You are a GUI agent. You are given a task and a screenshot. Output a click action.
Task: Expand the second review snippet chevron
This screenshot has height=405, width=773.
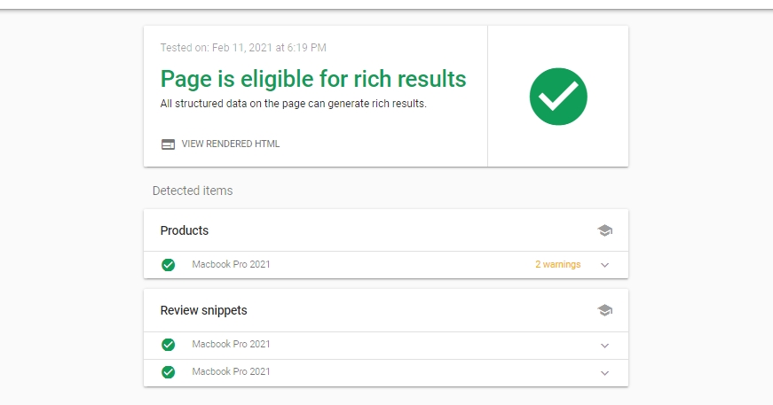pyautogui.click(x=605, y=373)
